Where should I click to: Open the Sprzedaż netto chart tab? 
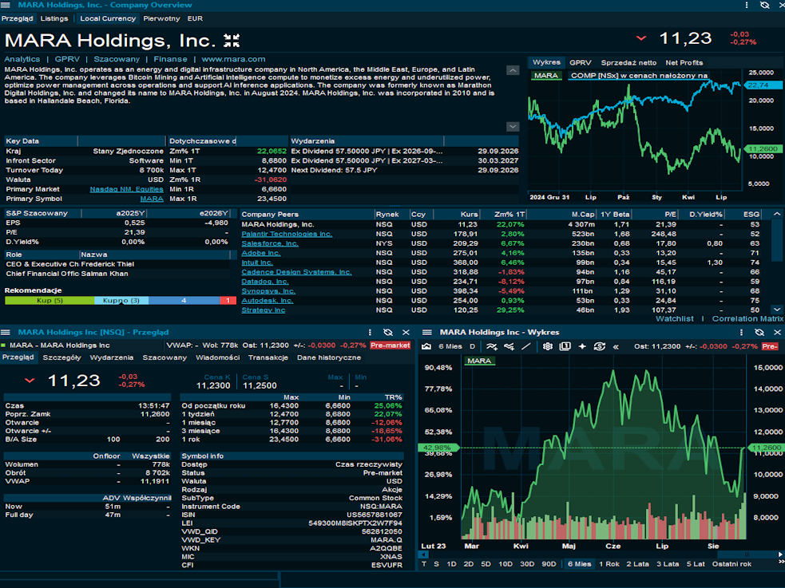tap(628, 62)
